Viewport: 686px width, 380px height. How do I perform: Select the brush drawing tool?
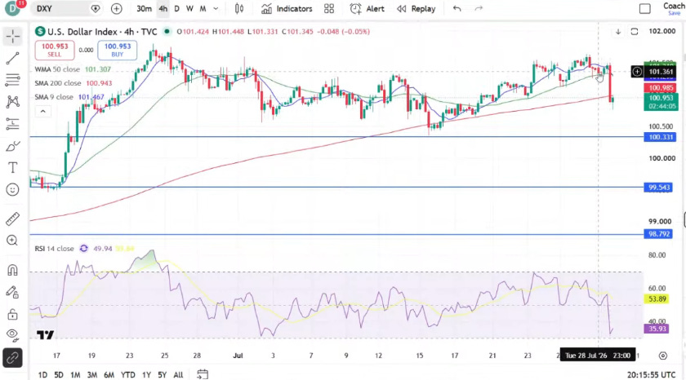(13, 146)
